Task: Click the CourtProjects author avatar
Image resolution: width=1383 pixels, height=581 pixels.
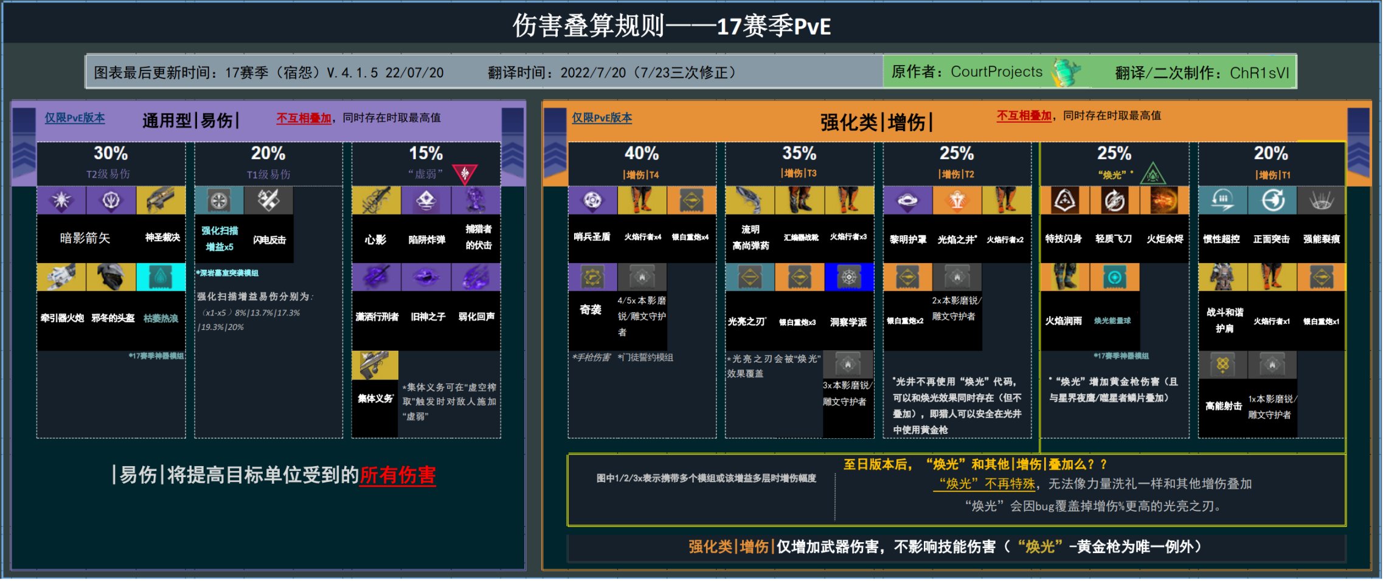Action: 1066,72
